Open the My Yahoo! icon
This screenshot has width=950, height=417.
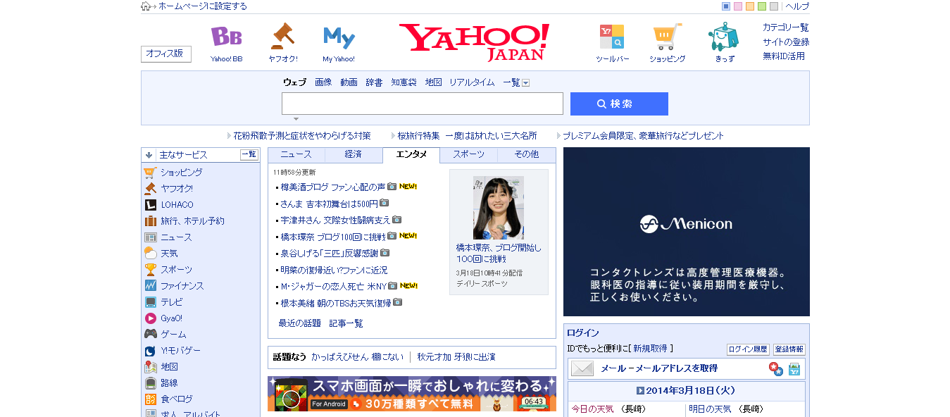[339, 37]
